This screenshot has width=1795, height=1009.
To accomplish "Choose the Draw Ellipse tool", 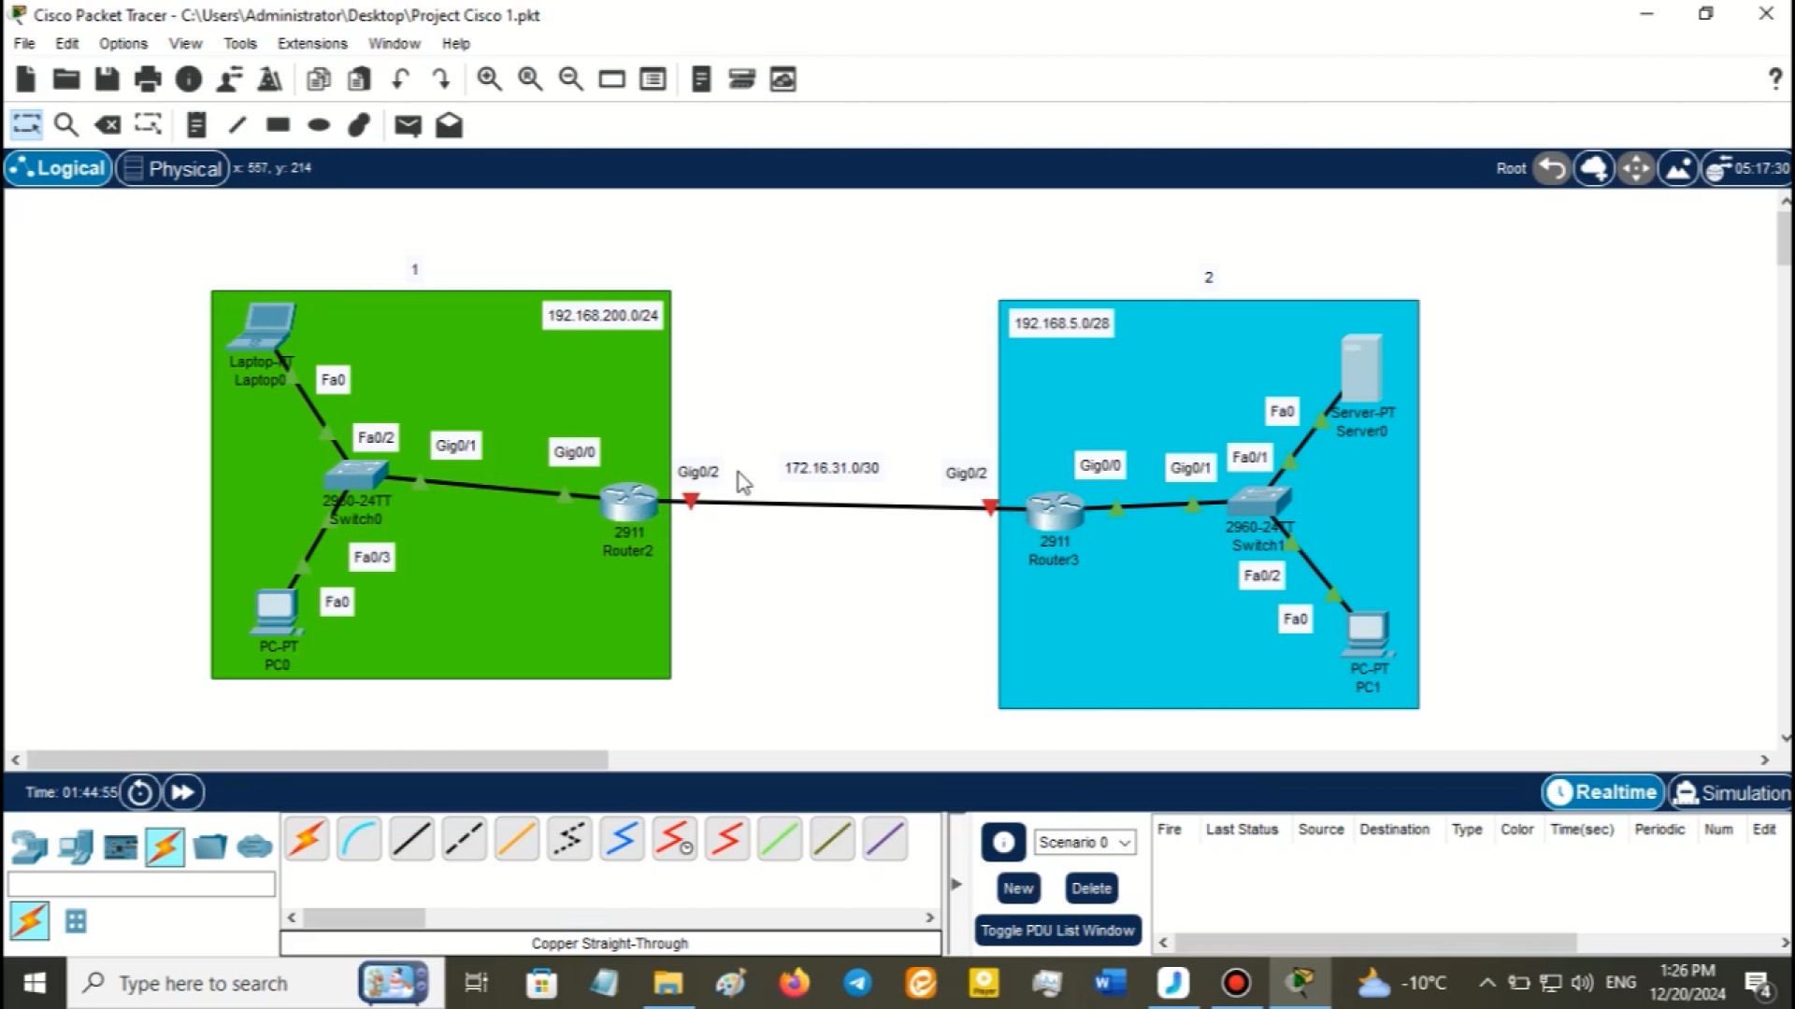I will (319, 124).
